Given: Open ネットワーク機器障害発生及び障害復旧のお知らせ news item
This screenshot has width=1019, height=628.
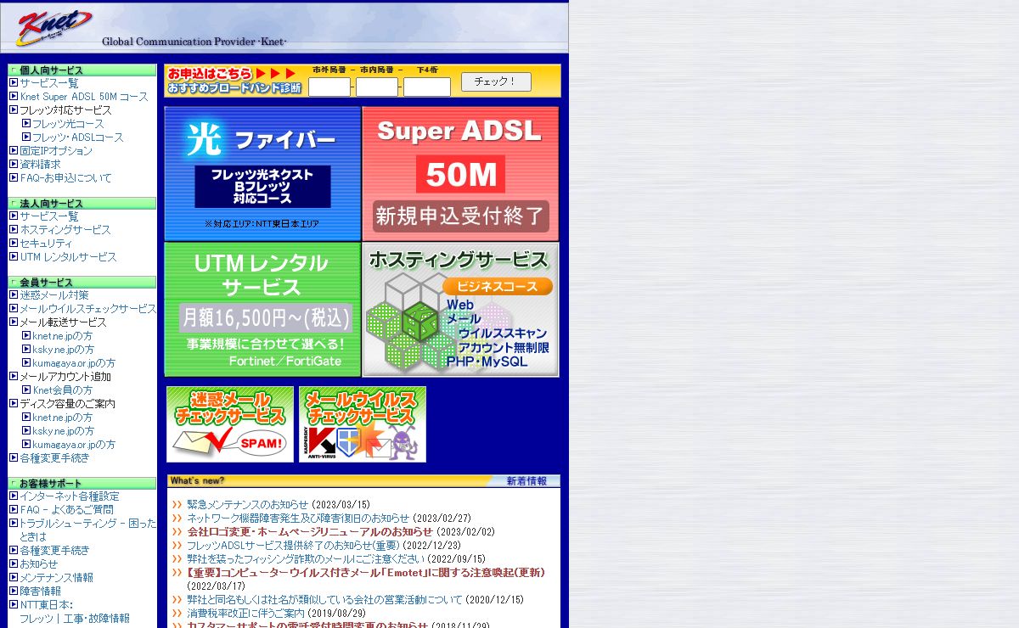Looking at the screenshot, I should [x=298, y=519].
